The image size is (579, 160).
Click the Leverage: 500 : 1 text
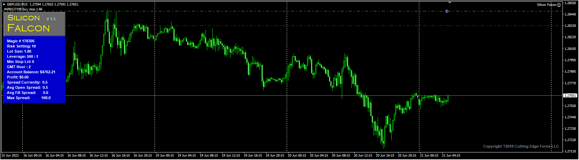23,56
